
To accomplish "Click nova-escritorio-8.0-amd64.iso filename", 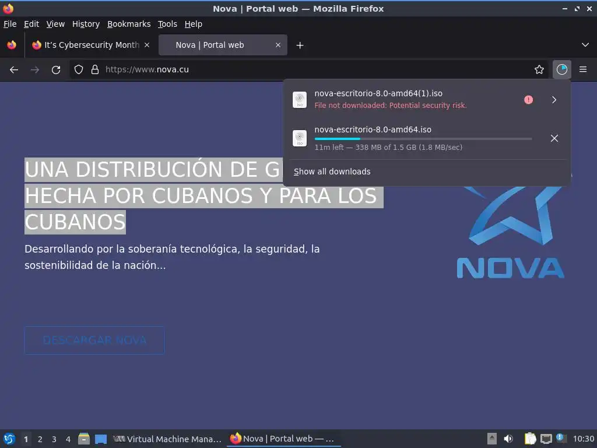I will tap(373, 129).
